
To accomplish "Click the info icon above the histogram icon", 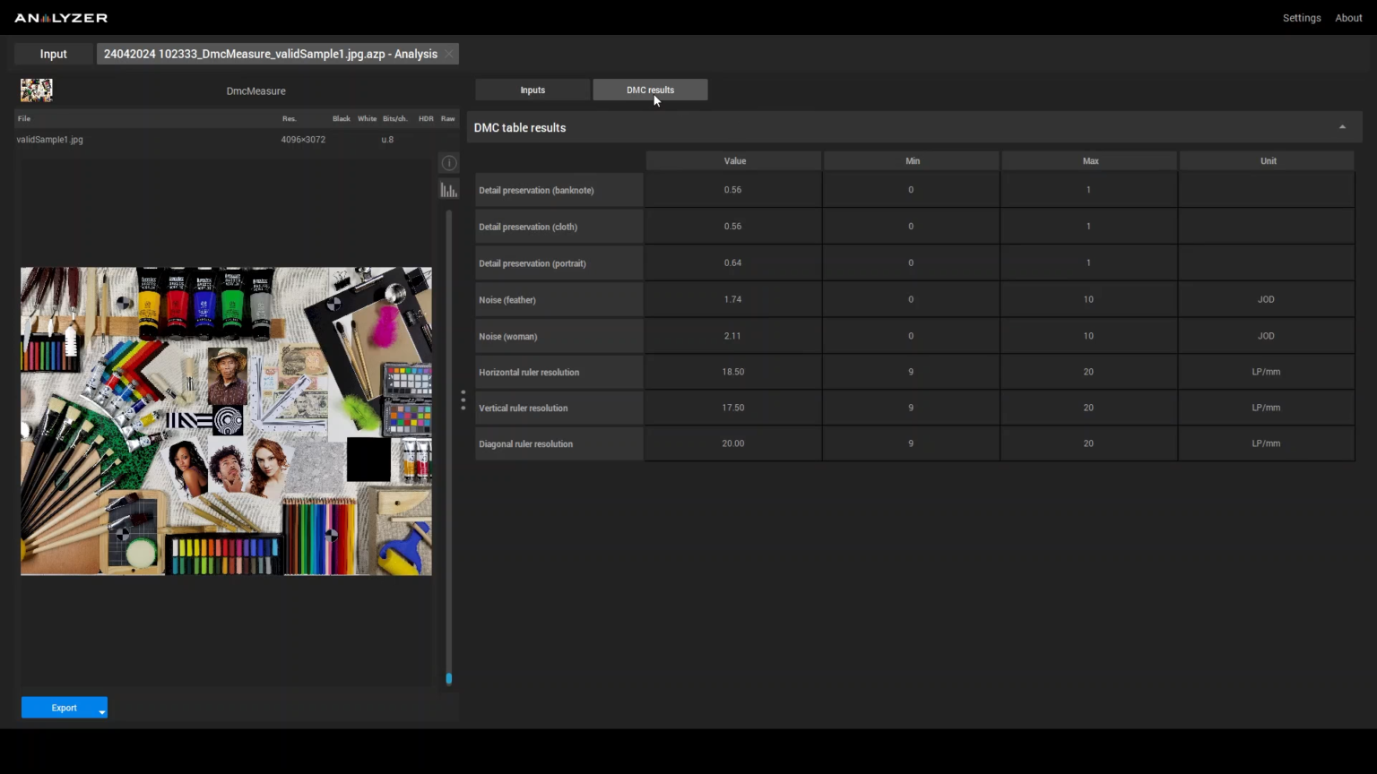I will tap(448, 162).
